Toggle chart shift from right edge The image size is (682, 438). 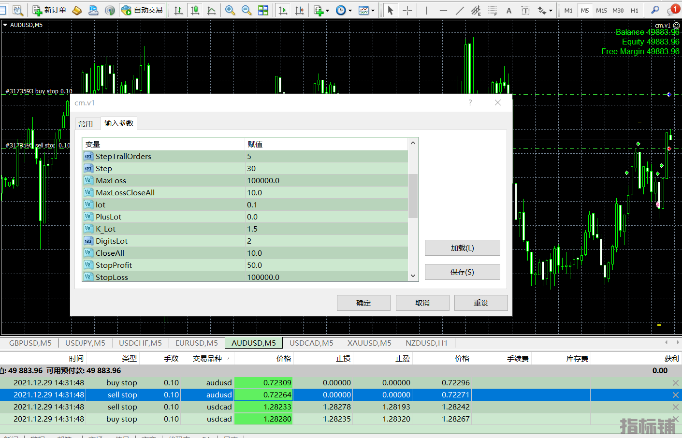click(x=300, y=10)
